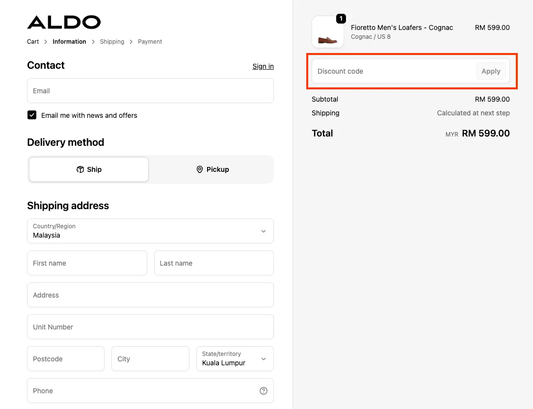Screen dimensions: 533x409
Task: Click the Cognac / US 8 variant text
Action: pos(371,37)
